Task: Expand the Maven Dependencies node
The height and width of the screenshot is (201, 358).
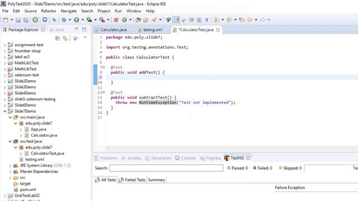Action: point(10,171)
